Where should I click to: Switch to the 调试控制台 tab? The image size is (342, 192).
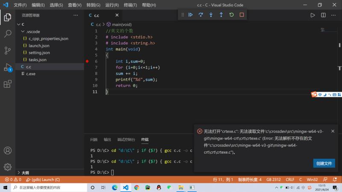[126, 140]
